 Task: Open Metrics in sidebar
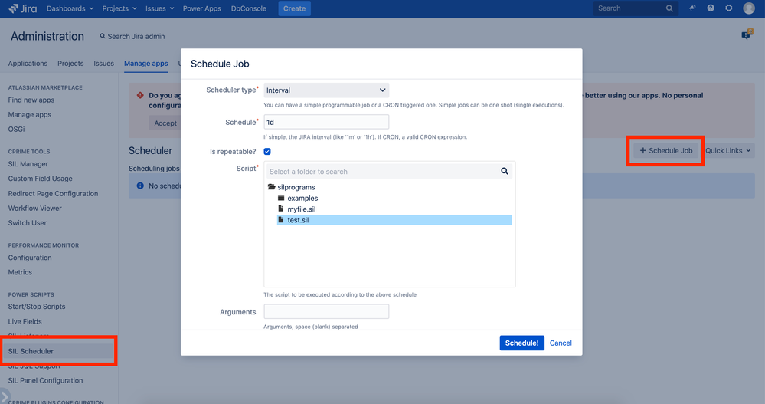(x=20, y=272)
